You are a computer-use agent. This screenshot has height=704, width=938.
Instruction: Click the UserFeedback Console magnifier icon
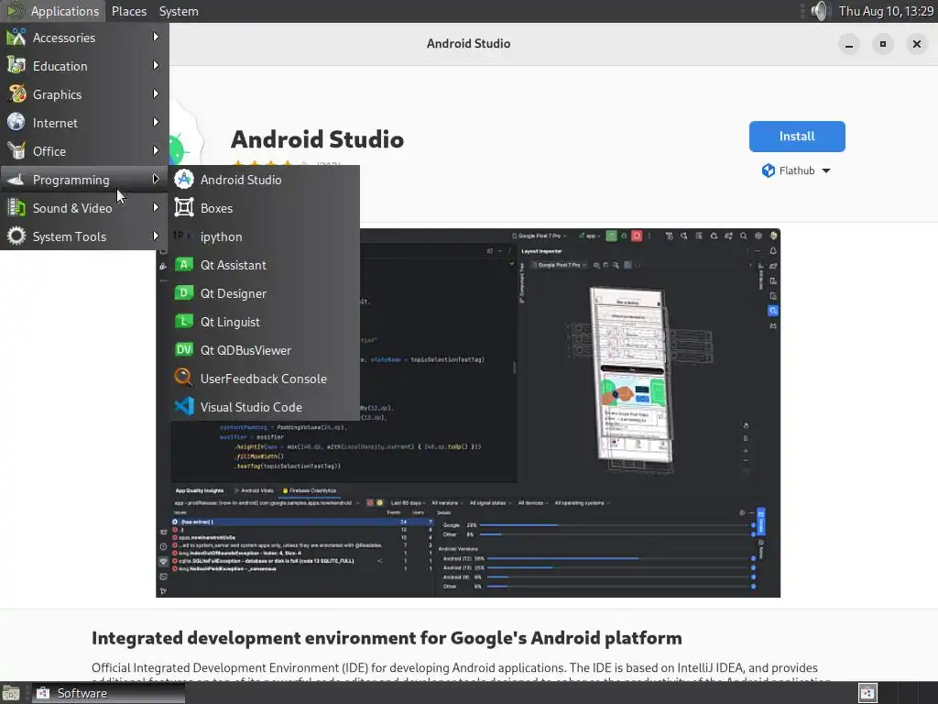[183, 377]
